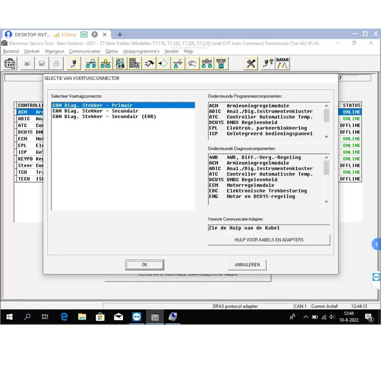Click the plug with question mark icon

268,64
